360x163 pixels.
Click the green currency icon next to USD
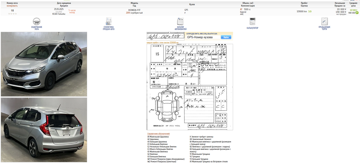tap(357, 13)
